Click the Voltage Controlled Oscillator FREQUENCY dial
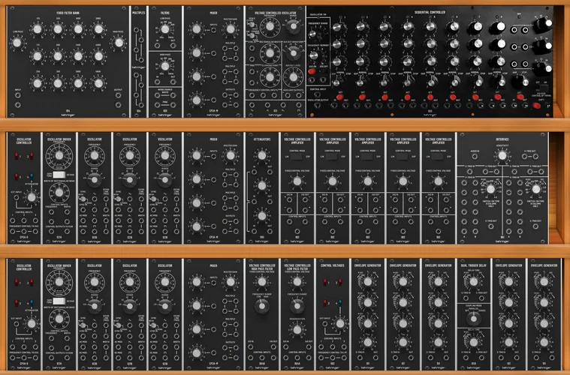The height and width of the screenshot is (375, 570). [270, 26]
